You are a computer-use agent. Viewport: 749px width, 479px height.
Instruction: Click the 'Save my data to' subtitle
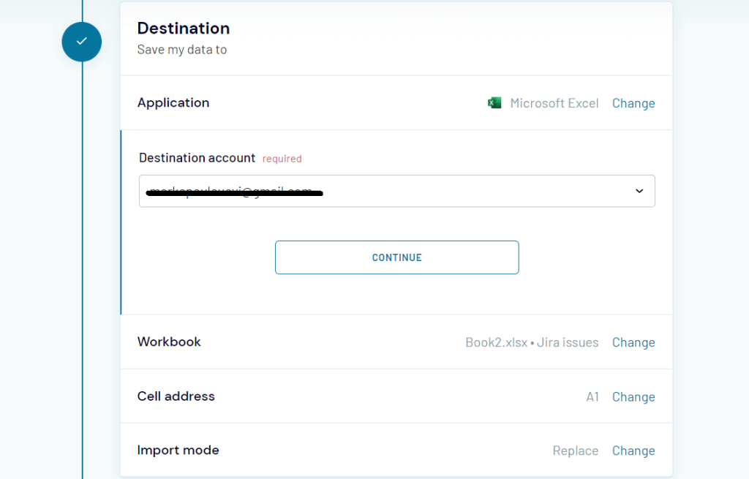pyautogui.click(x=181, y=50)
